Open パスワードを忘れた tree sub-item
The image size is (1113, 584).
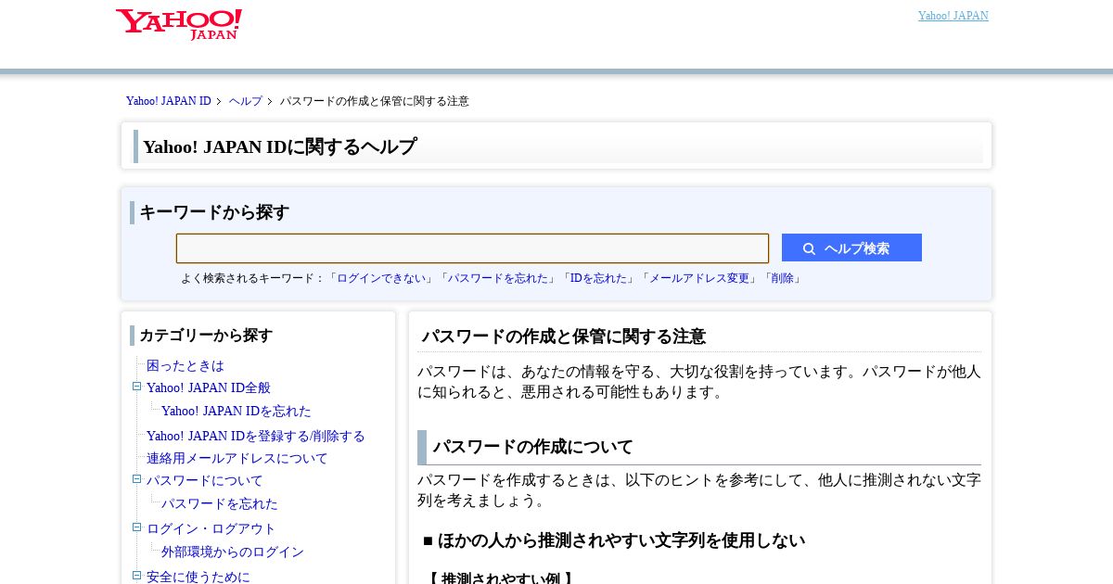point(220,504)
